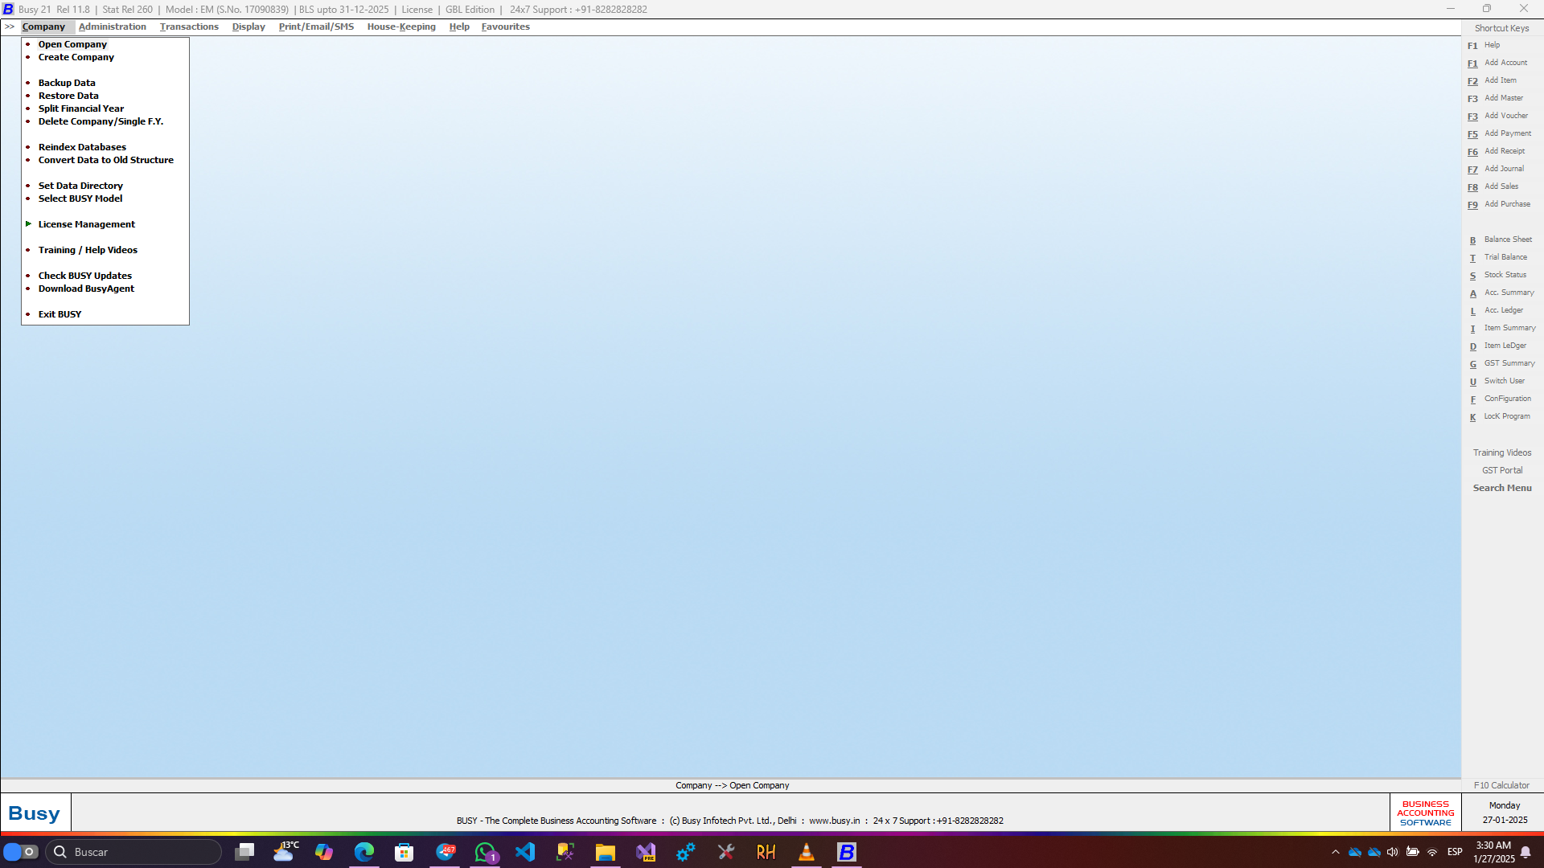Open VLC media player from the taskbar

(807, 852)
